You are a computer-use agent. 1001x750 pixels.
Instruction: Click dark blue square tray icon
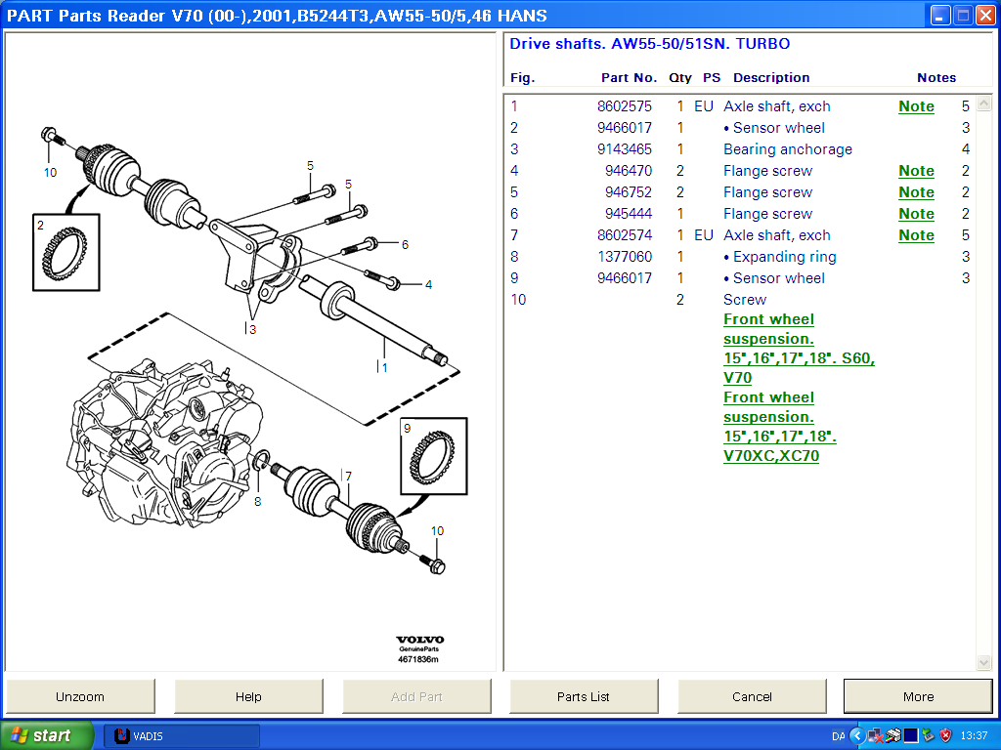[x=911, y=736]
